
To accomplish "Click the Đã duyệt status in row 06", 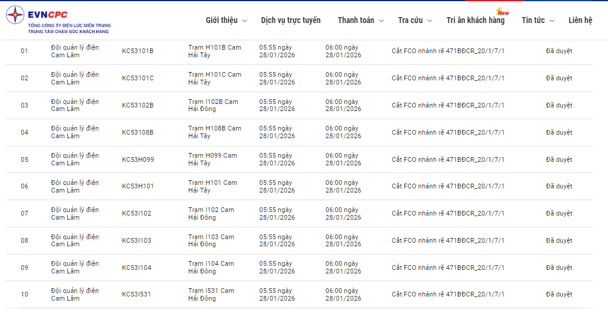I will pos(558,186).
